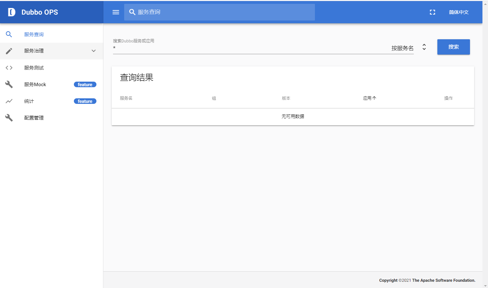Click the wrench icon beside 配置管理

point(9,118)
